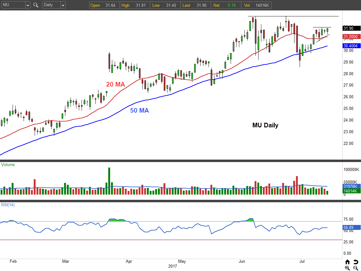Click the Vol 14016K quote field
361x271 pixels.
[257, 5]
